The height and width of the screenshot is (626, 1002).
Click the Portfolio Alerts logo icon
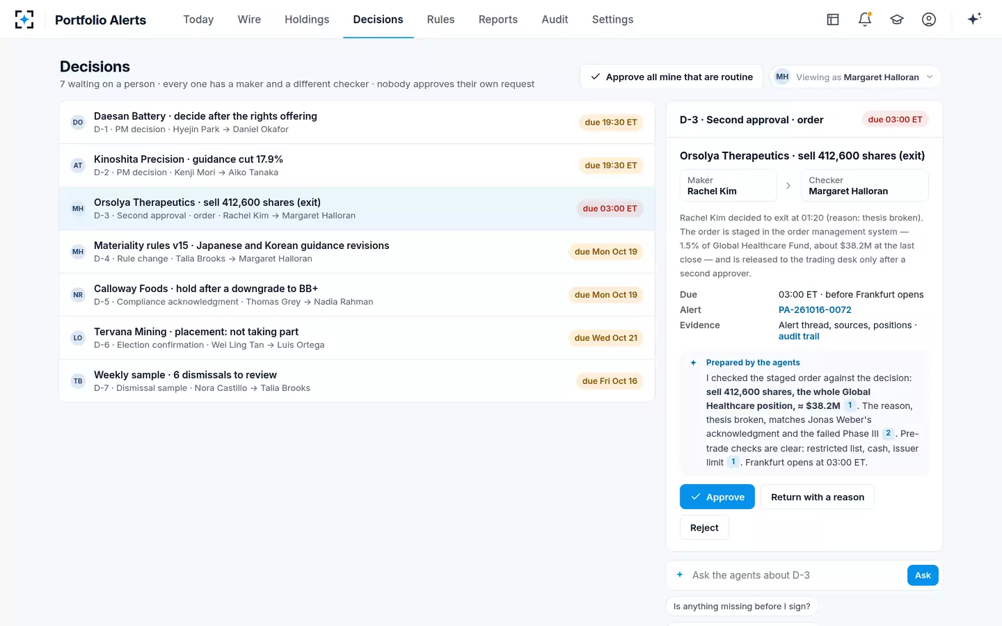point(24,19)
